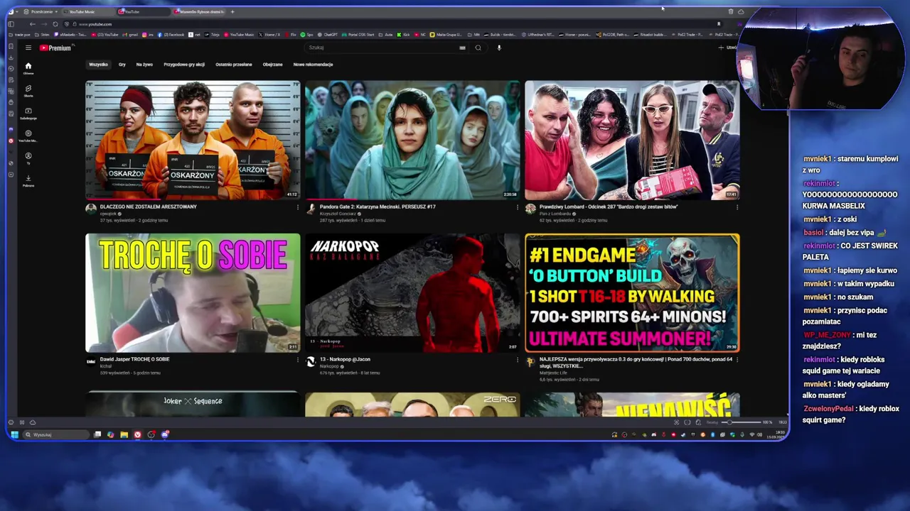Image resolution: width=910 pixels, height=511 pixels.
Task: Click the YouTube Premium logo
Action: pos(55,48)
